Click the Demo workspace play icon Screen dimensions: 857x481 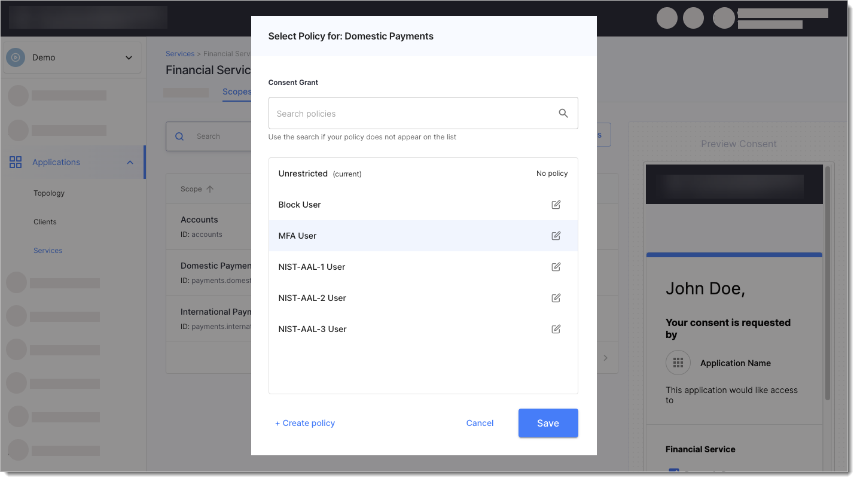16,57
